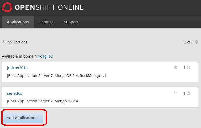The height and width of the screenshot is (128, 201).
Task: Click the OpenShift red circular logo icon
Action: coord(7,7)
